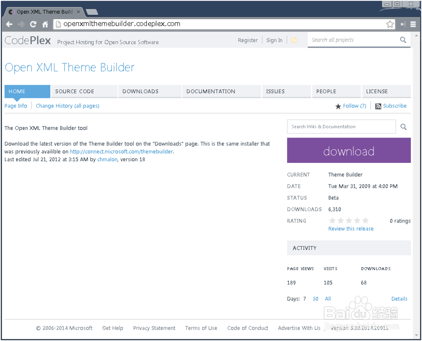The width and height of the screenshot is (422, 341).
Task: Click the Beta status value
Action: (x=333, y=198)
